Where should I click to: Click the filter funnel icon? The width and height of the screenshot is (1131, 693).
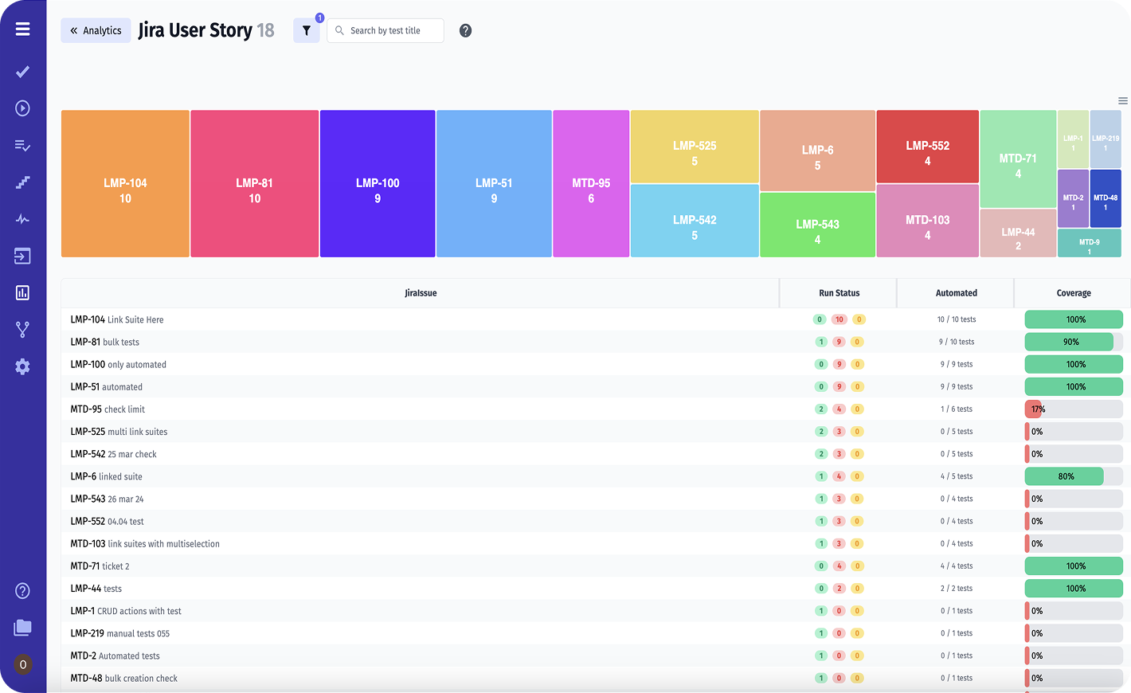coord(307,31)
